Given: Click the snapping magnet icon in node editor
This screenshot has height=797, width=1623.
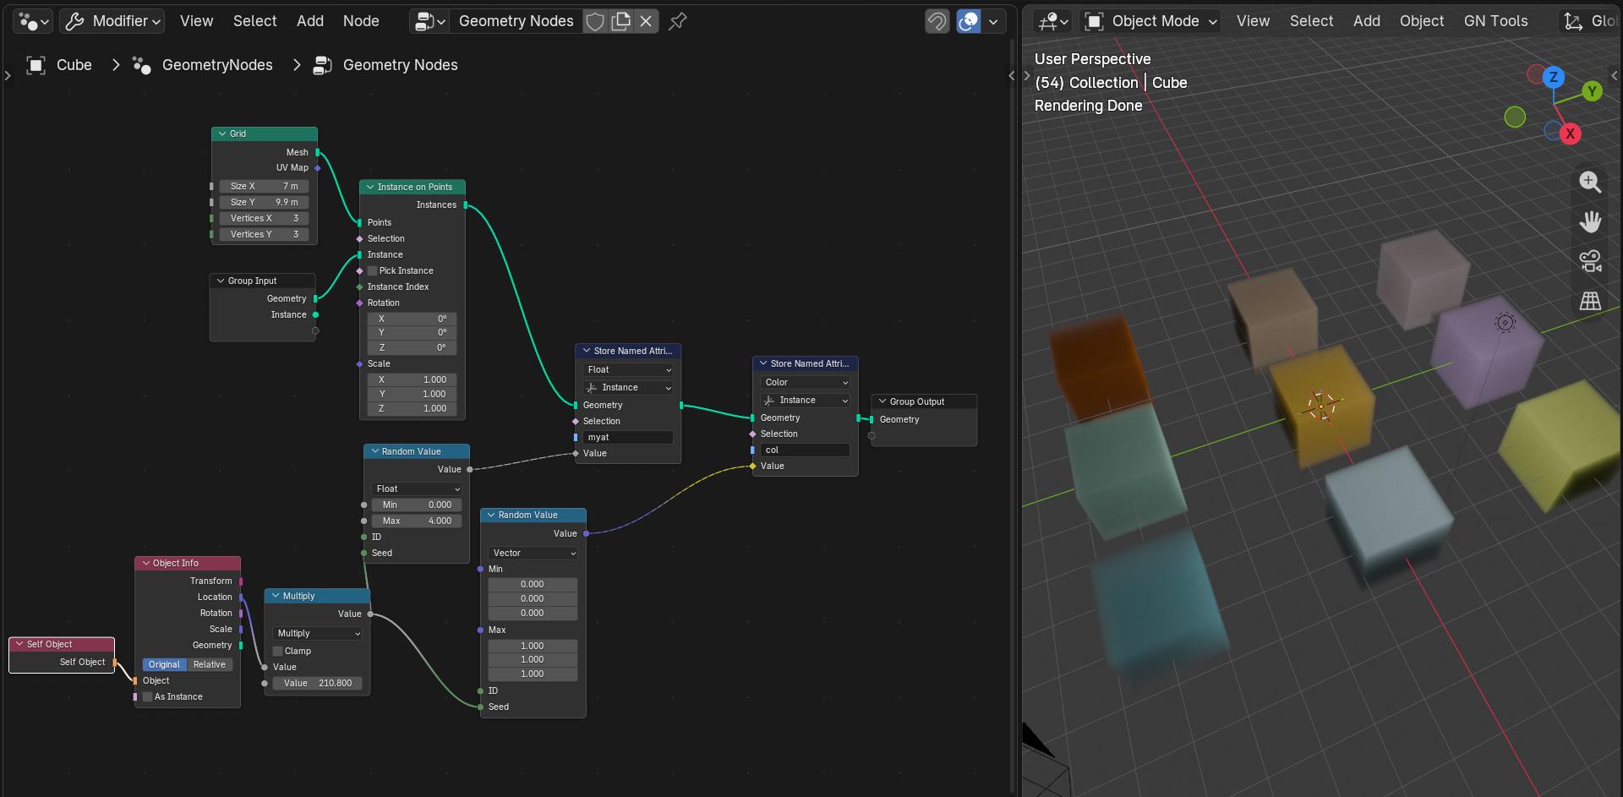Looking at the screenshot, I should [x=937, y=21].
